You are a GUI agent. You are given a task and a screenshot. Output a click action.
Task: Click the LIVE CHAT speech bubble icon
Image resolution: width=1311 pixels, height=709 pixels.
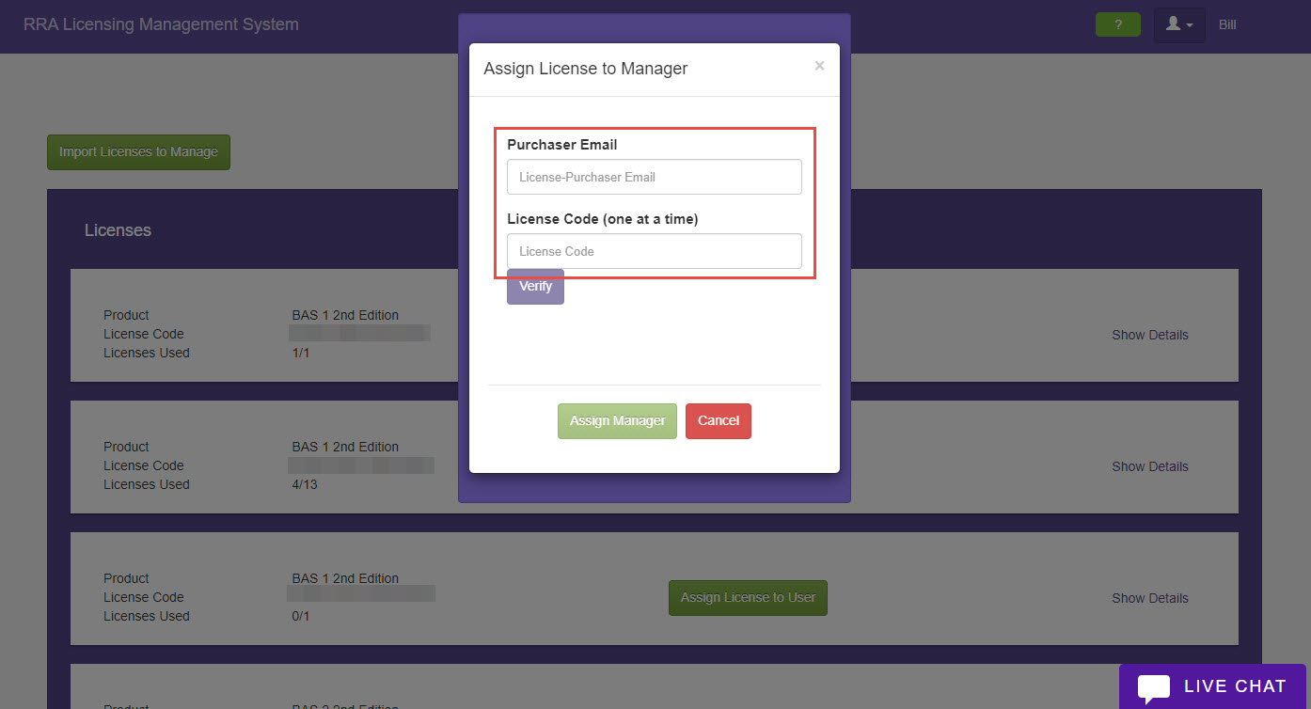pos(1156,686)
